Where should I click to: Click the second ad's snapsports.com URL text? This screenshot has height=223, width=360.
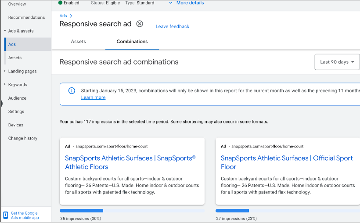point(267,146)
